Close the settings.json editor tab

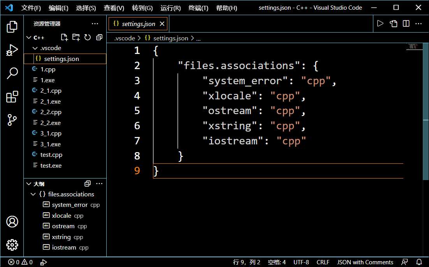[162, 24]
